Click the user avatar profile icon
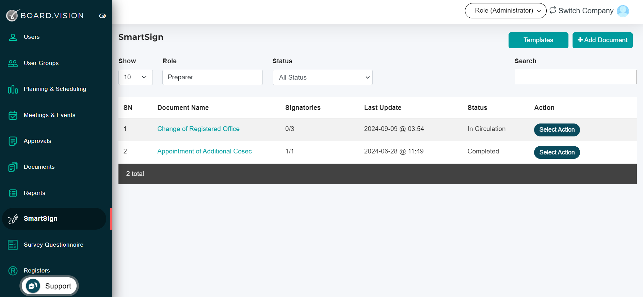 pyautogui.click(x=623, y=11)
